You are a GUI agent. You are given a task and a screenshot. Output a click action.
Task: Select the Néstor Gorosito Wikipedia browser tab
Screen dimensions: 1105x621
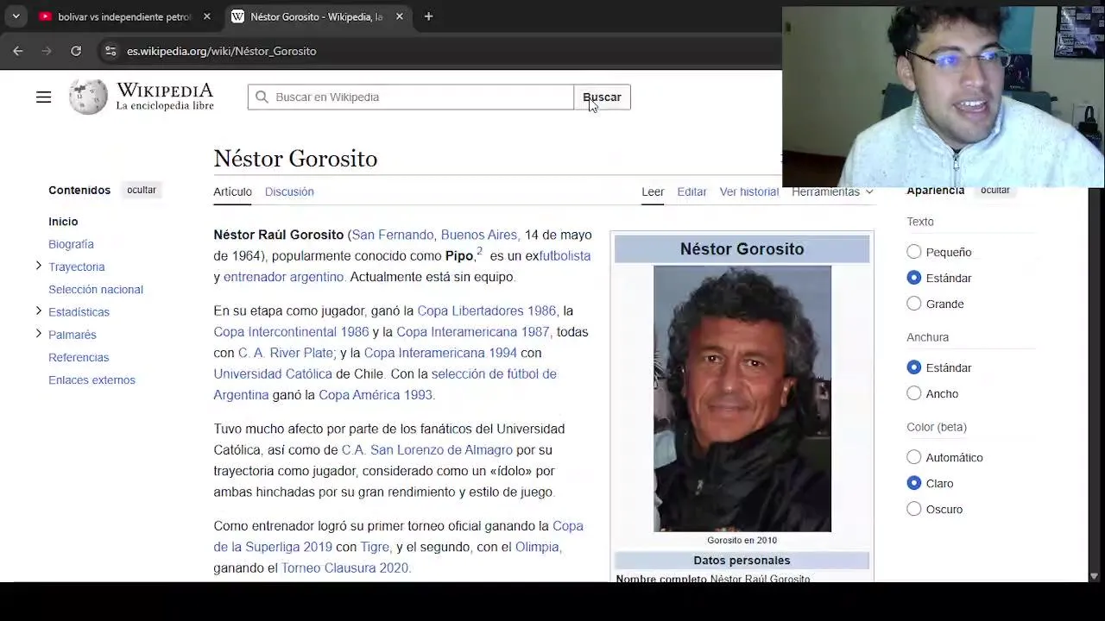[x=318, y=16]
